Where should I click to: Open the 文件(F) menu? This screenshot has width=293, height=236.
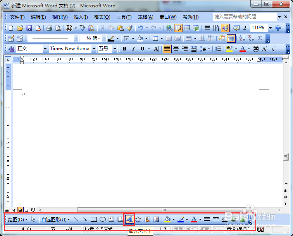pos(17,17)
